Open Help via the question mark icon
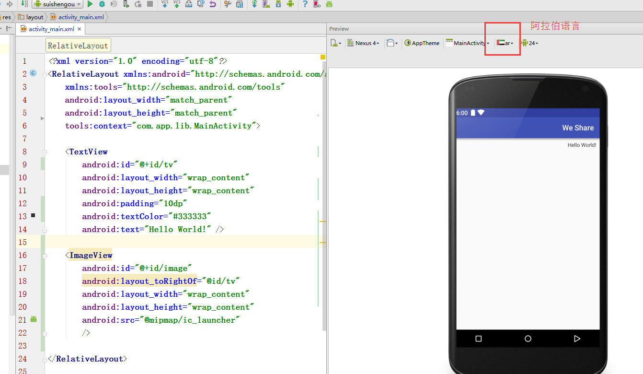643x374 pixels. pos(305,4)
